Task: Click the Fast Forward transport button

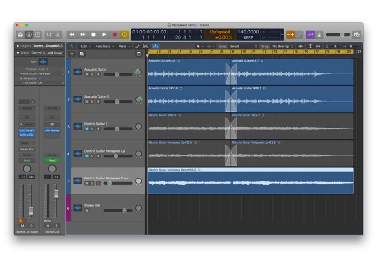Action: 83,34
